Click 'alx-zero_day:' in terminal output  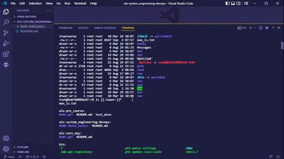[x=70, y=133]
